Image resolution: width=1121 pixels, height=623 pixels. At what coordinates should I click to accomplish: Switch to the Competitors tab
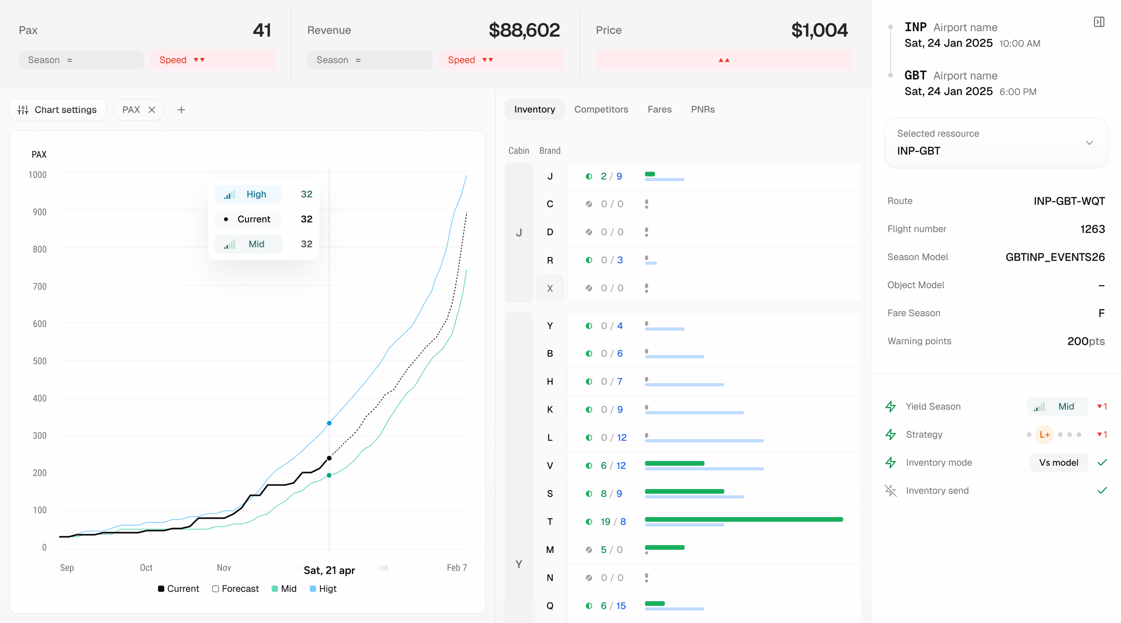tap(601, 109)
